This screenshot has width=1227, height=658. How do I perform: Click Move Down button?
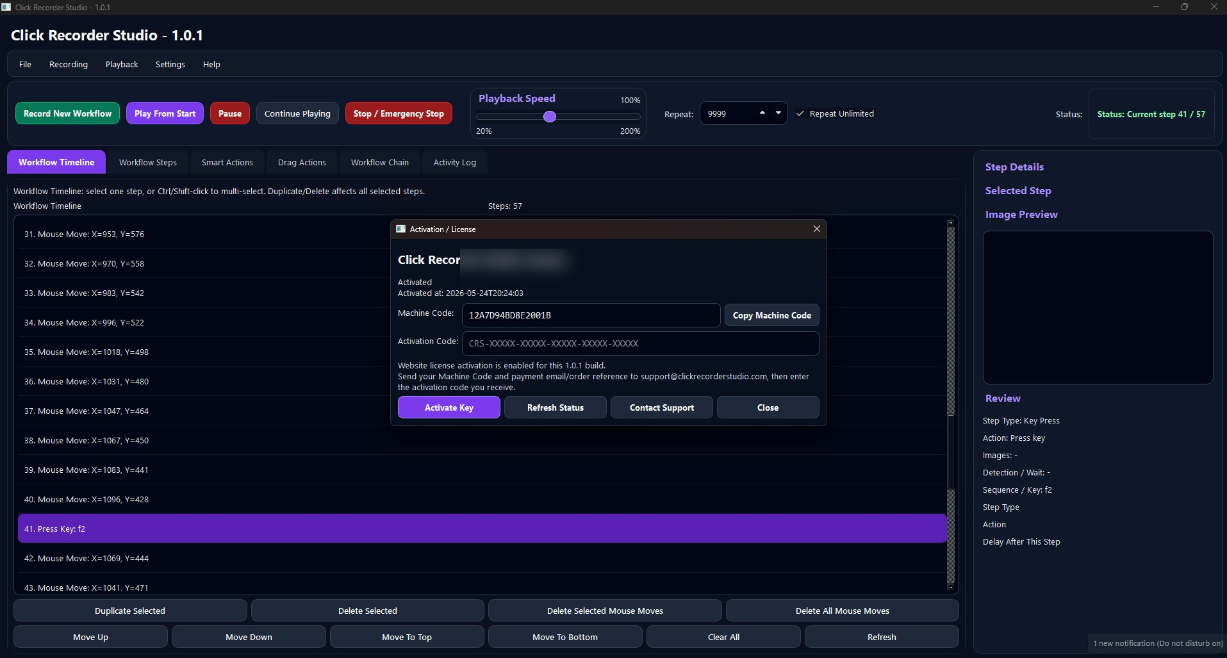(249, 637)
